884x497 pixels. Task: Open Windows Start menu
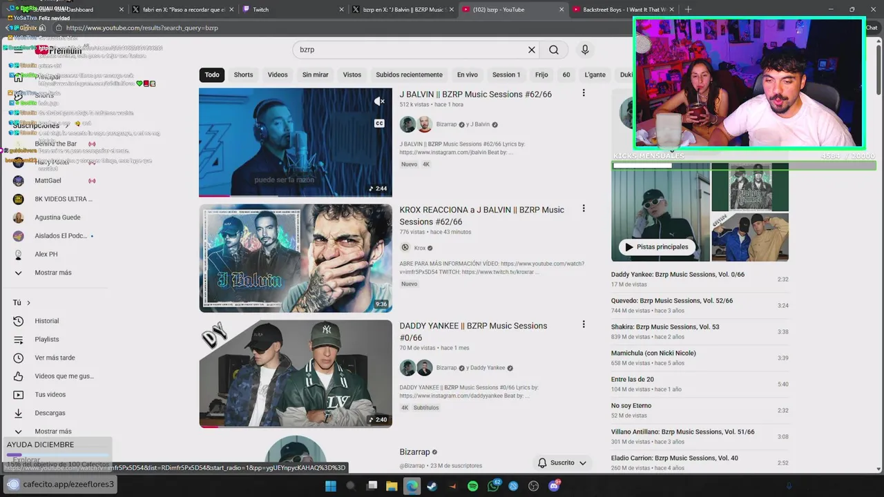[330, 486]
